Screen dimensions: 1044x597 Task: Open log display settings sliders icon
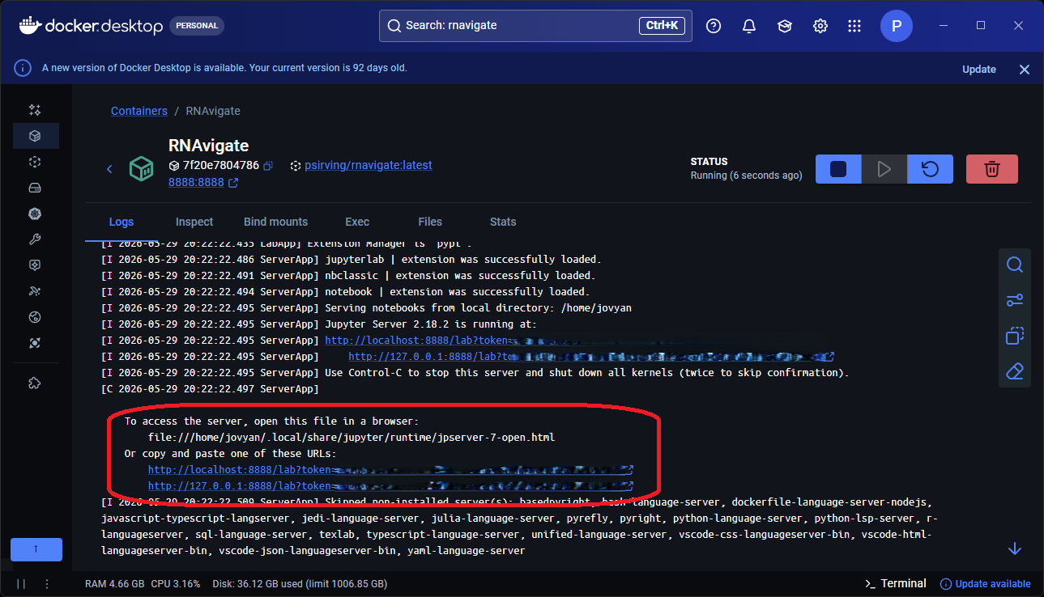tap(1015, 300)
